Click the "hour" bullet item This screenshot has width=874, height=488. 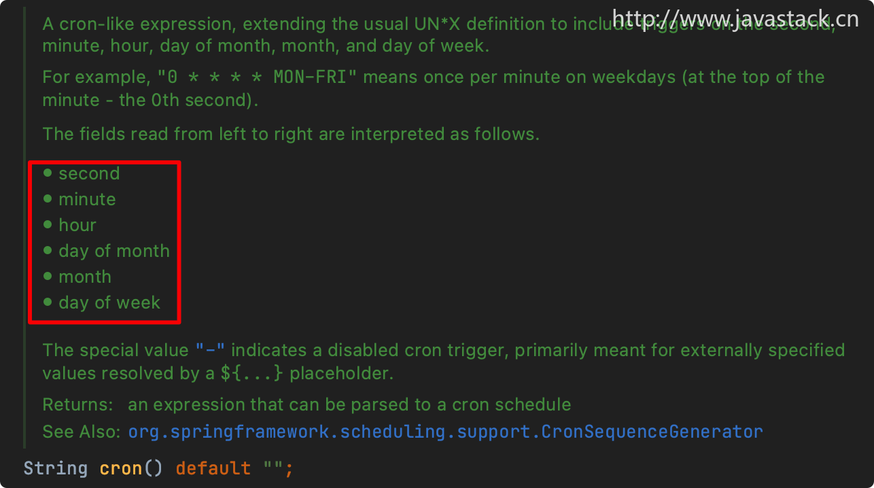(x=77, y=226)
